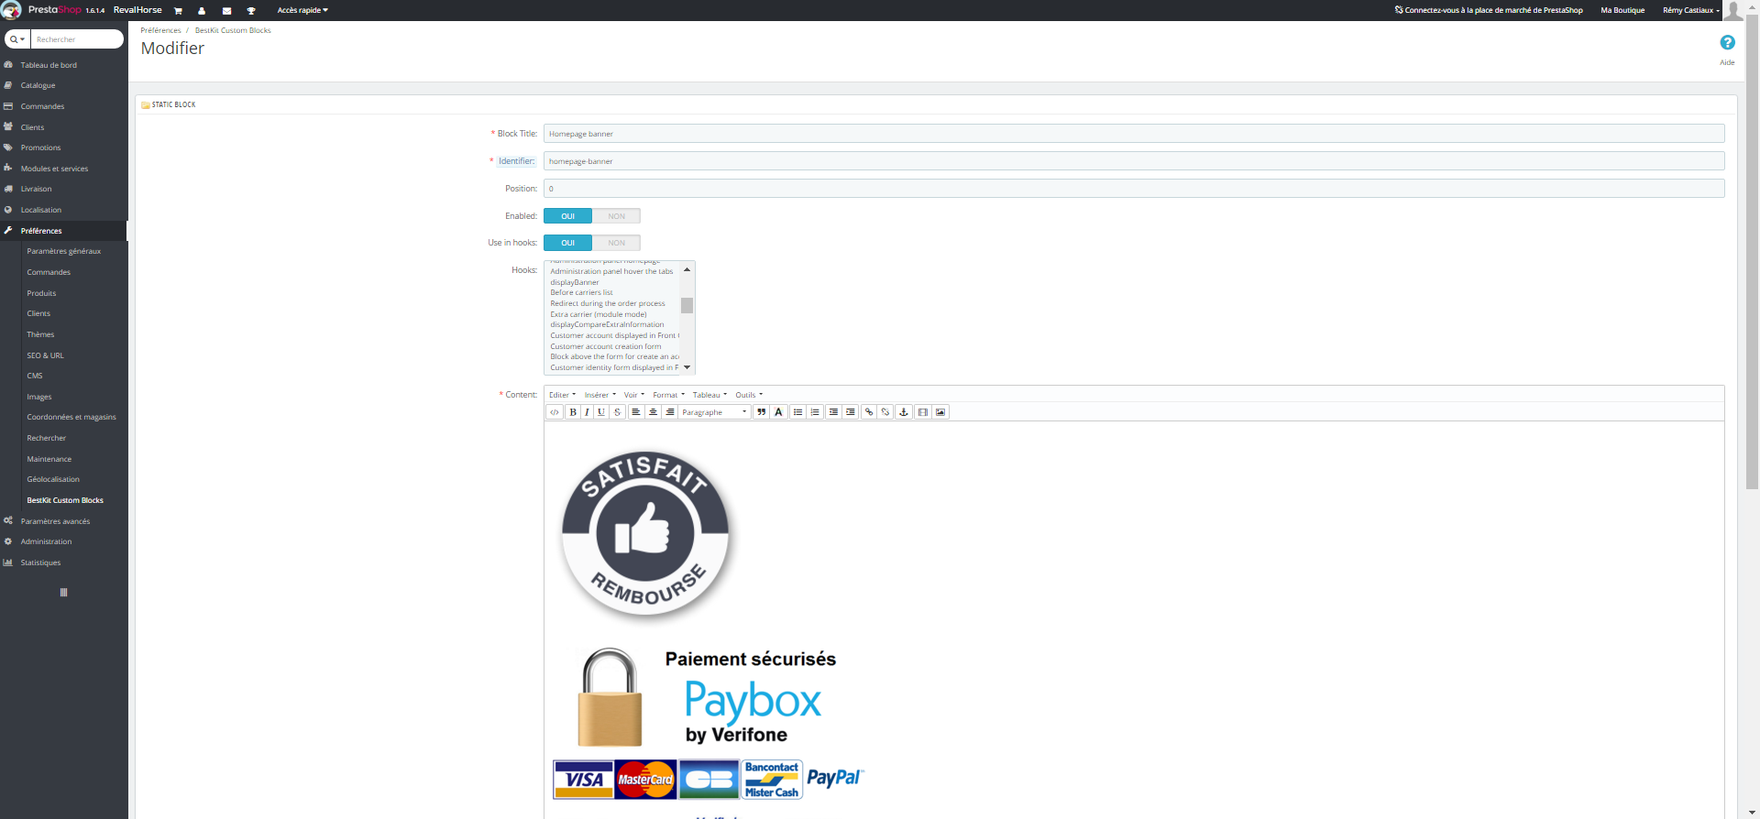The height and width of the screenshot is (819, 1760).
Task: Insert a video in editor
Action: pyautogui.click(x=923, y=412)
